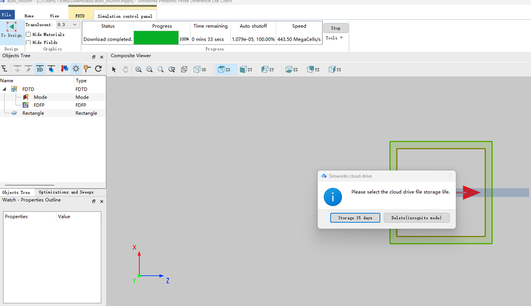The image size is (531, 306).
Task: Enable Hide Materials checkbox
Action: point(28,34)
